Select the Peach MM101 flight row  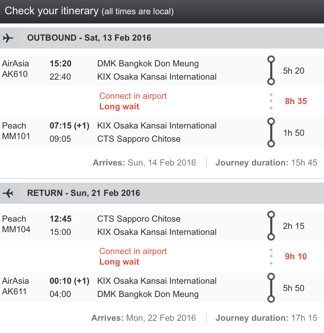[162, 132]
